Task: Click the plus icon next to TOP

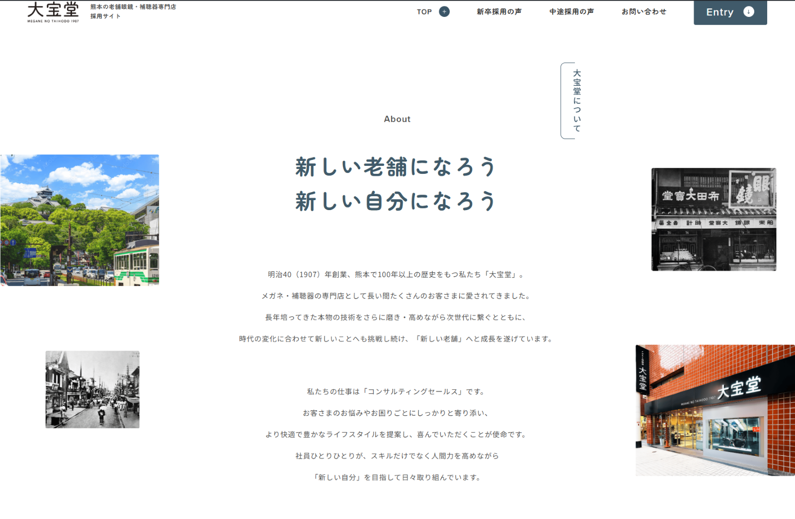Action: (x=444, y=11)
